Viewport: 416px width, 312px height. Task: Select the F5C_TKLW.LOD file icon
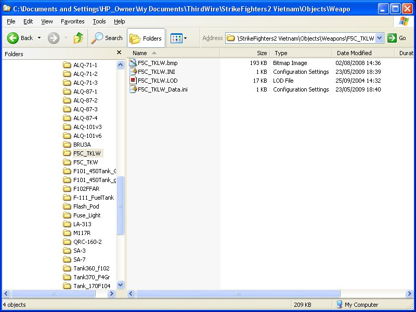pyautogui.click(x=133, y=81)
